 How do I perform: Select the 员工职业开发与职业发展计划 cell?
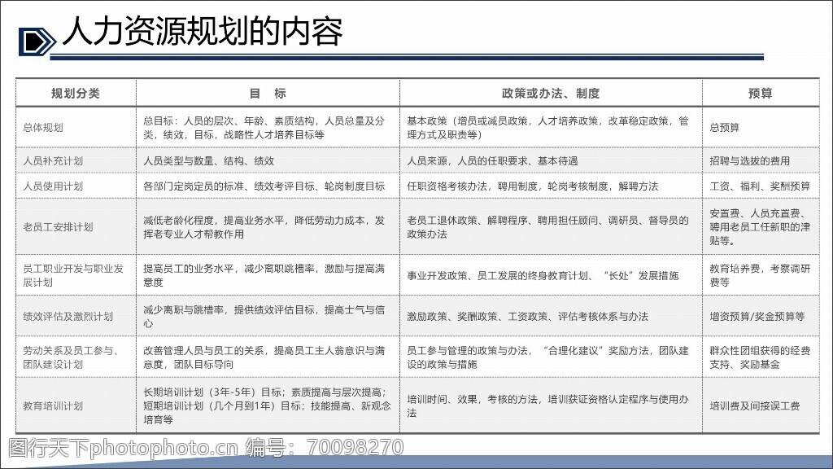pyautogui.click(x=73, y=275)
